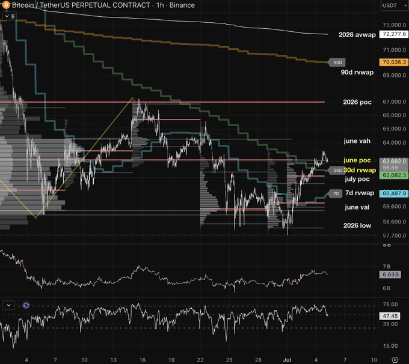This screenshot has width=409, height=364.
Task: Click the 67,000.0 price axis level
Action: click(394, 102)
